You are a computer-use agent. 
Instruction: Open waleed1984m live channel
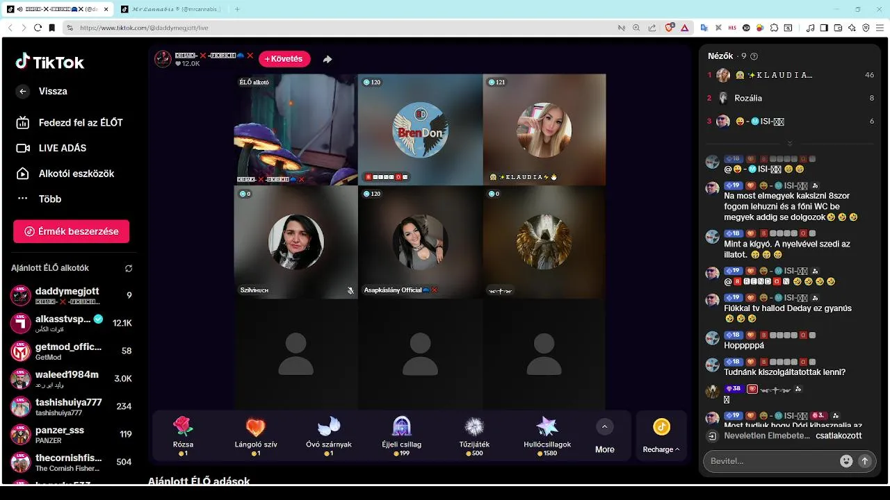click(x=71, y=378)
